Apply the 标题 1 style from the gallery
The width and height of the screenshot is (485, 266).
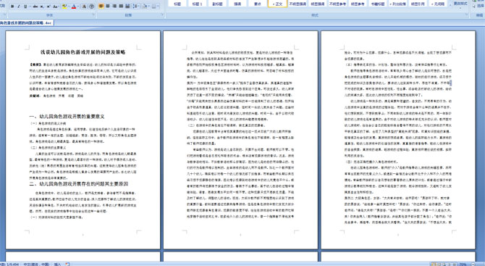click(x=197, y=4)
